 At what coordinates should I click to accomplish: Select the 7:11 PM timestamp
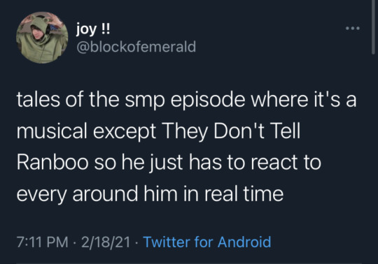43,242
